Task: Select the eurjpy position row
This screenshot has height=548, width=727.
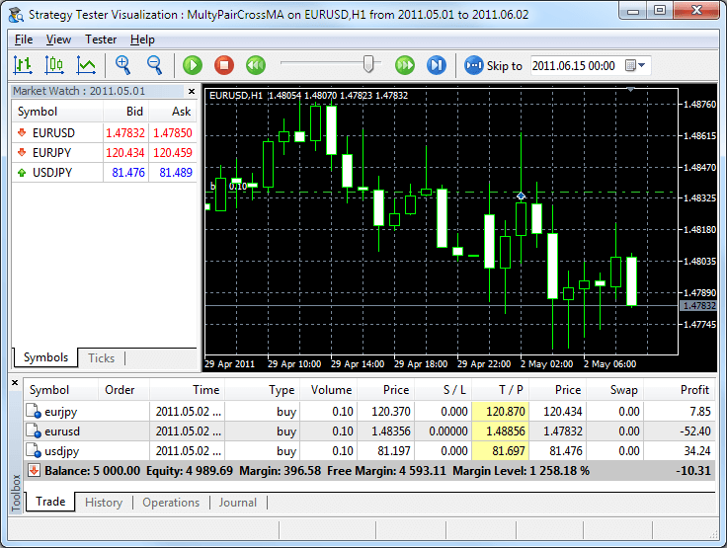Action: [369, 412]
